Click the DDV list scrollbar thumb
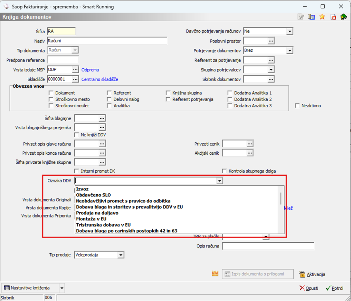 click(281, 198)
